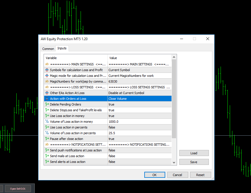This screenshot has height=193, width=251.
Task: Click boolean icon of Use Loss action in percents
Action: (x=47, y=127)
